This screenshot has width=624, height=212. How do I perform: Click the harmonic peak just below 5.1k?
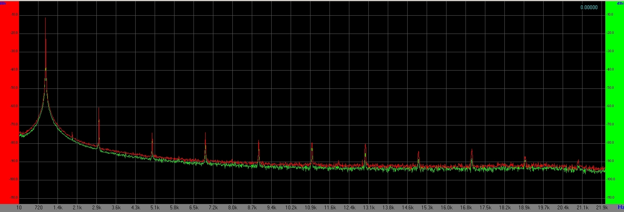(x=152, y=133)
